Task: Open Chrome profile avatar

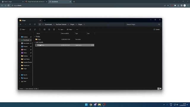Action: pos(185,5)
